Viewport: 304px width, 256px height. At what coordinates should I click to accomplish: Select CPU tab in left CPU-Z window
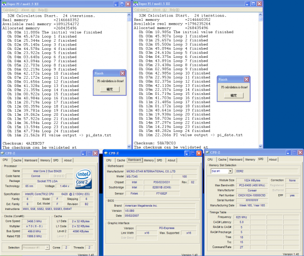click(x=5, y=160)
